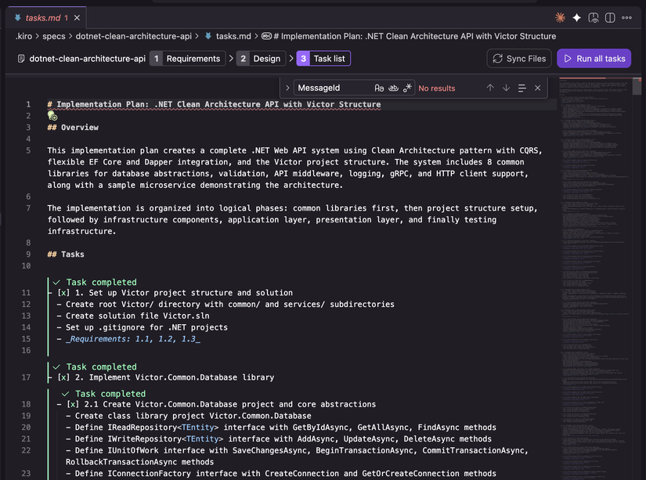Click the sparkle AI icon in tab bar

tap(577, 17)
